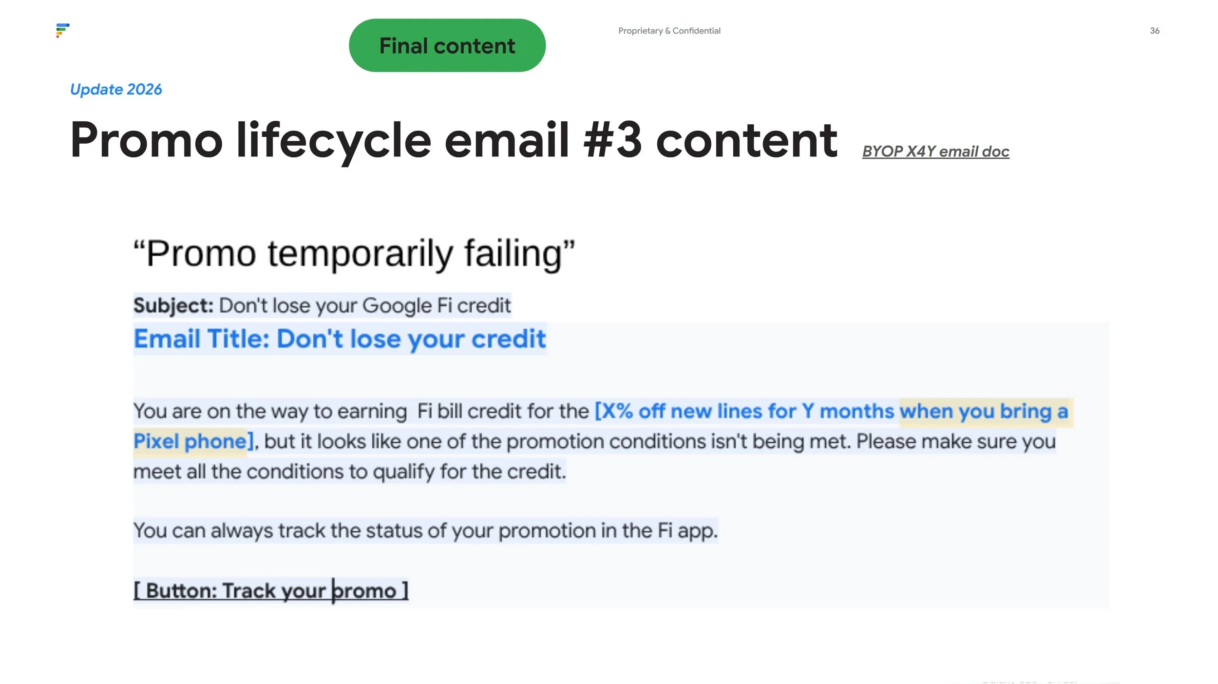1218x684 pixels.
Task: Click the "Promo temporarily failing" heading
Action: point(354,254)
